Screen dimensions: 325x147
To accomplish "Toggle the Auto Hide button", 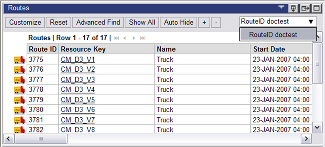I will (179, 22).
